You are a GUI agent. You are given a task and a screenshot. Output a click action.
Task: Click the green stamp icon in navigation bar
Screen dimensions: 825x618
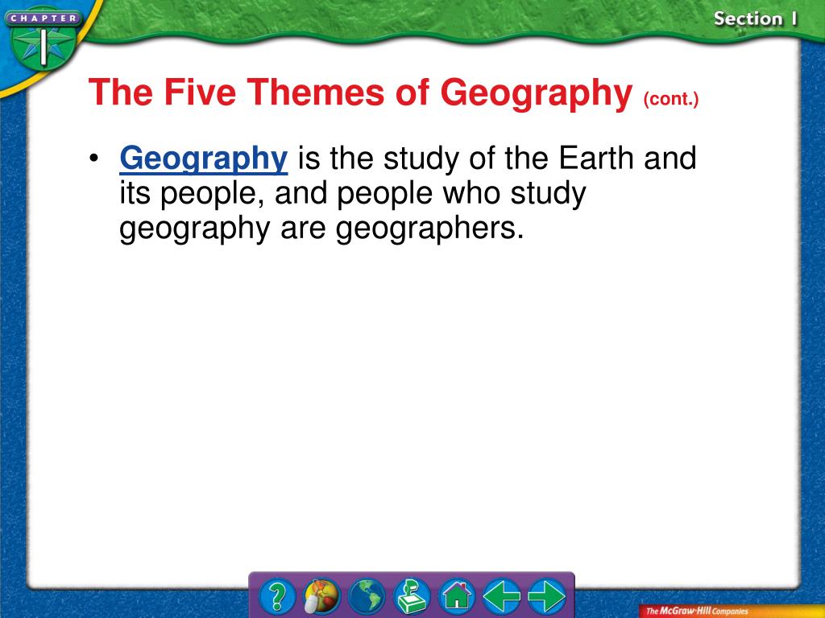pos(412,596)
